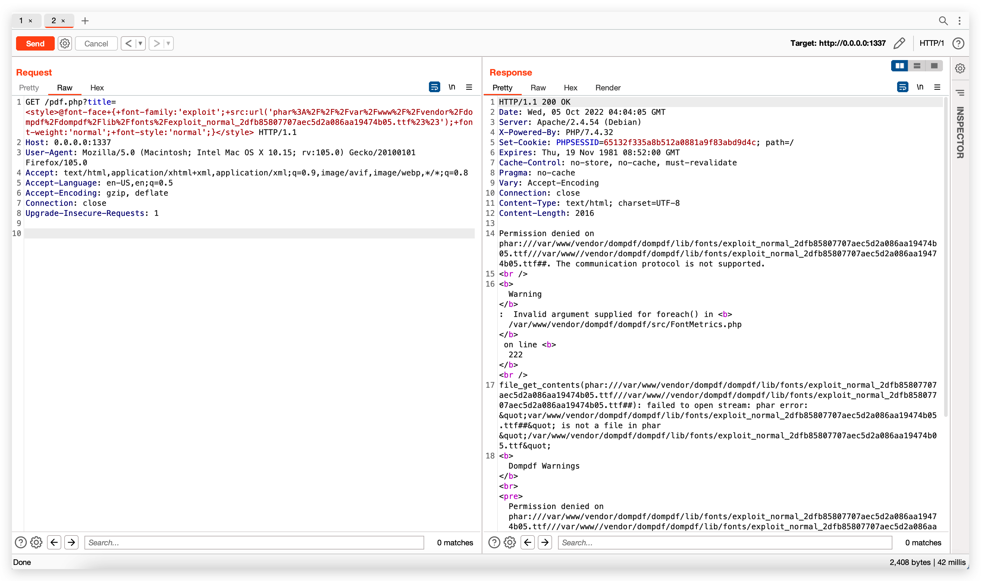Jump to next match in Response search
981x581 pixels.
pos(545,542)
